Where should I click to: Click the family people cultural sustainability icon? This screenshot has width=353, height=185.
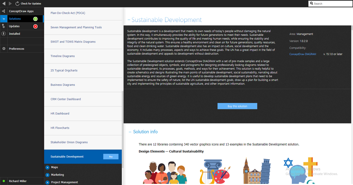pos(165,172)
